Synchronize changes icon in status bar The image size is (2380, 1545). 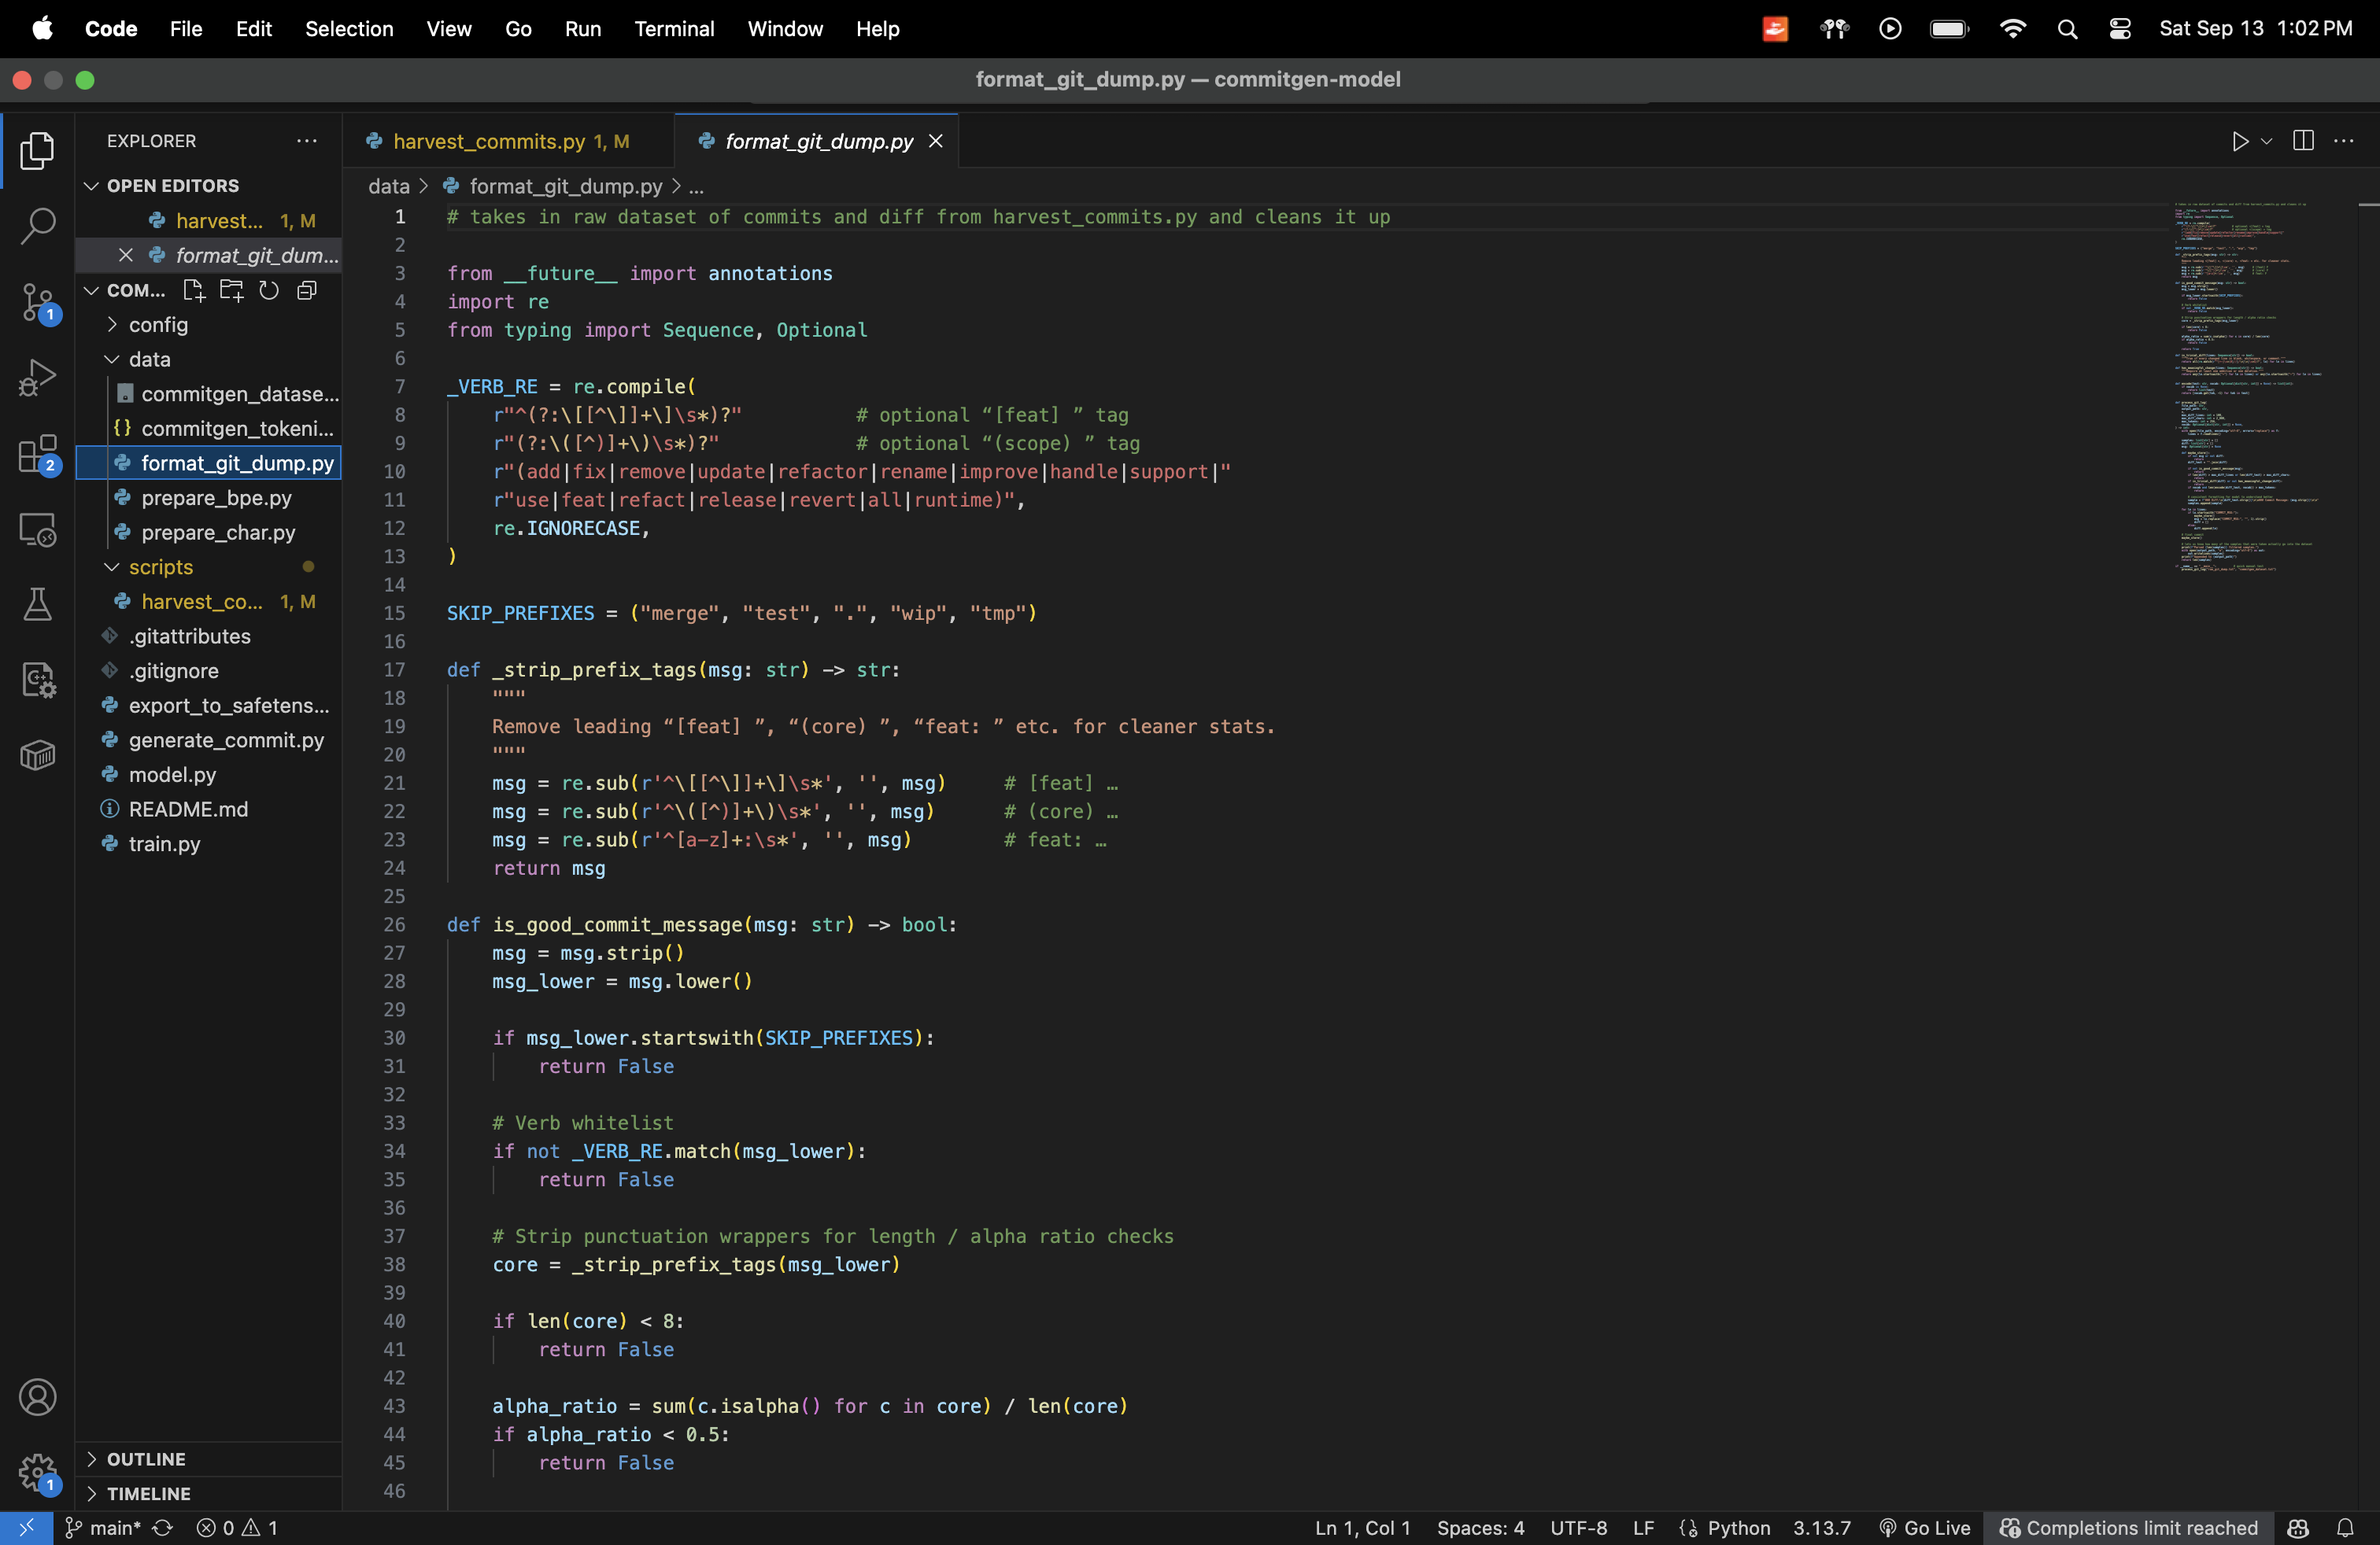[162, 1528]
